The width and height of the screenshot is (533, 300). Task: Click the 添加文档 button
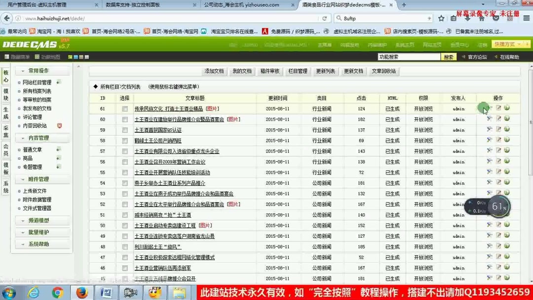pos(214,71)
